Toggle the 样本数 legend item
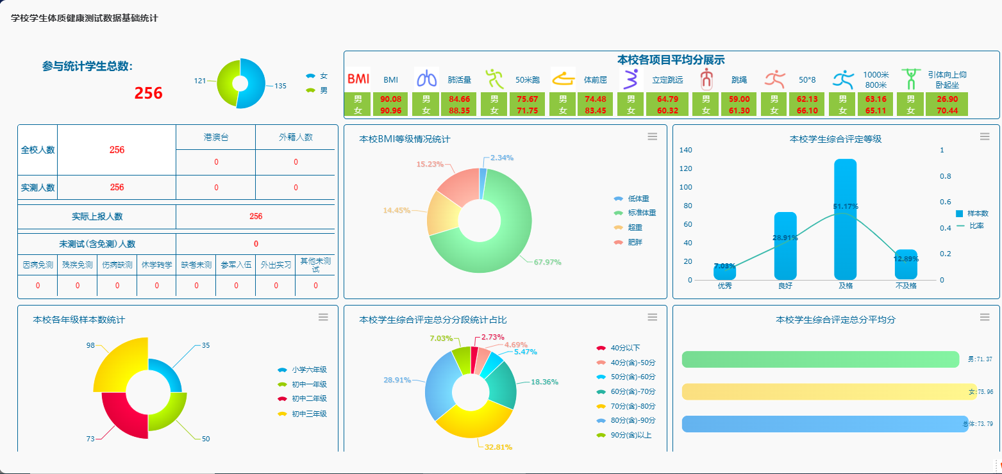1002x474 pixels. (x=972, y=213)
